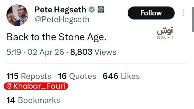The image size is (194, 109).
Task: Click the tweet text 'Back to the Stone Age.'
Action: 56,37
